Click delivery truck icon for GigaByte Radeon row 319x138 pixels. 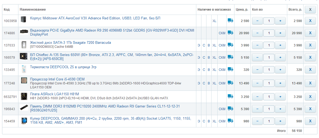coord(230,33)
